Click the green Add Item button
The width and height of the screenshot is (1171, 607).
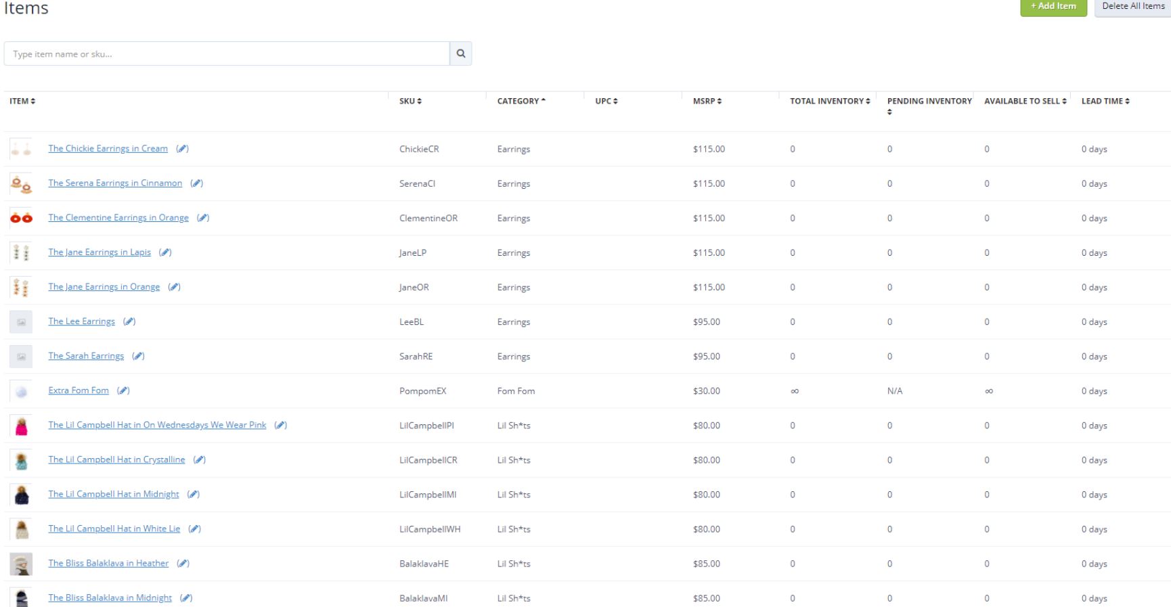coord(1053,7)
